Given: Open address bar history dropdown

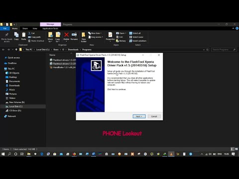Looking at the screenshot, I should pos(204,50).
